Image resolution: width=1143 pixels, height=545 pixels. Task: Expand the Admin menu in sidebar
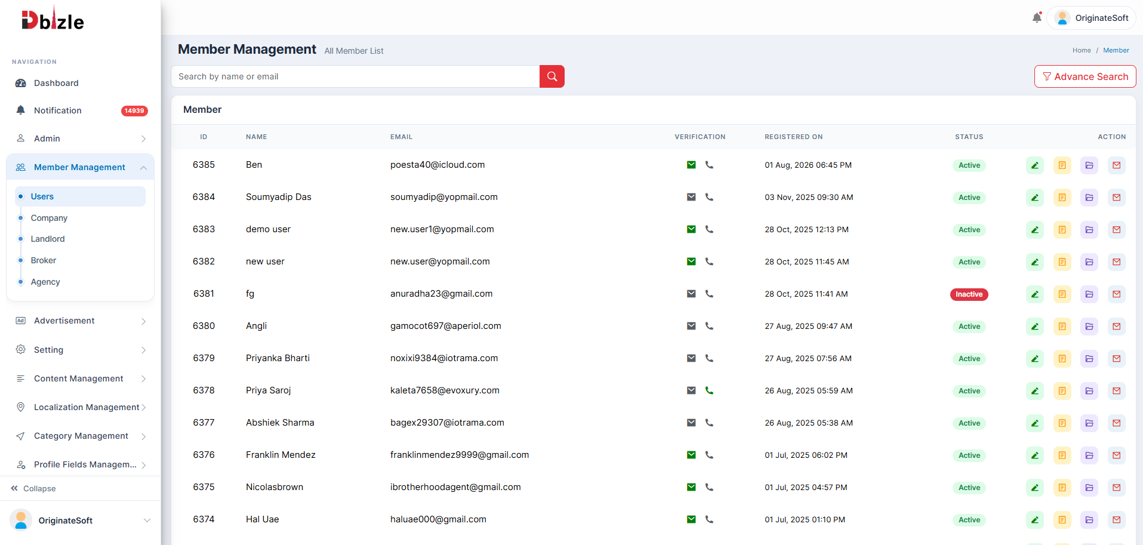click(81, 138)
